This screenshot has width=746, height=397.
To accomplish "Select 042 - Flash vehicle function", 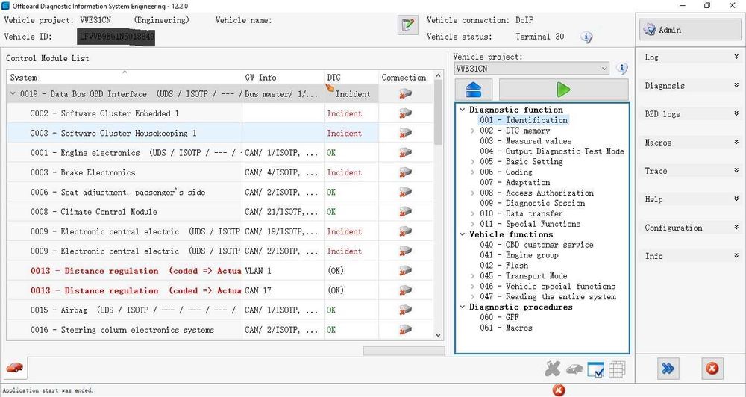I will [x=504, y=266].
